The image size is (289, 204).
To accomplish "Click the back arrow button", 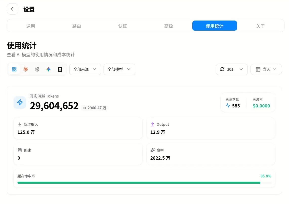I will (13, 9).
